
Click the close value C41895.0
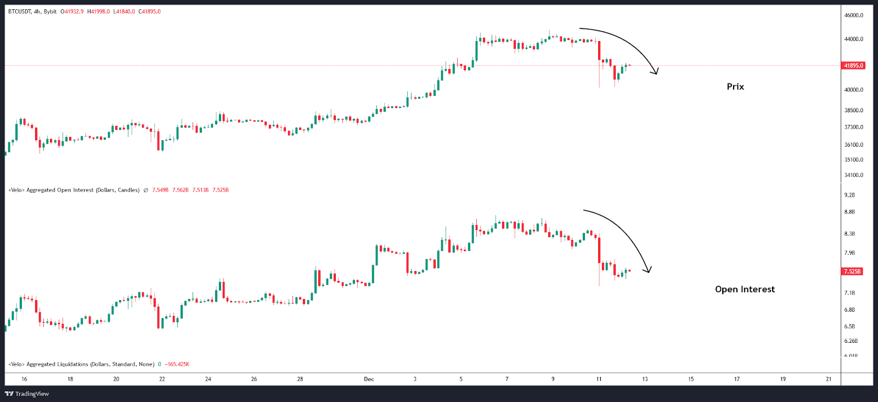[x=150, y=12]
